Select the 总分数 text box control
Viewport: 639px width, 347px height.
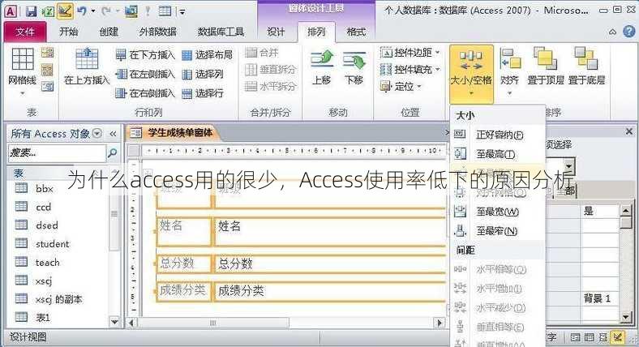click(x=330, y=263)
